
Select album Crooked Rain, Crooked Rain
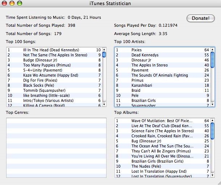tap(163, 136)
